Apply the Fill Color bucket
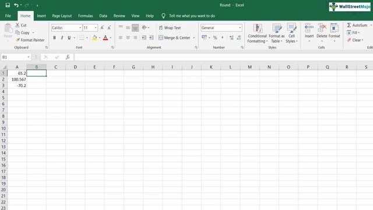The width and height of the screenshot is (373, 210). (94, 37)
